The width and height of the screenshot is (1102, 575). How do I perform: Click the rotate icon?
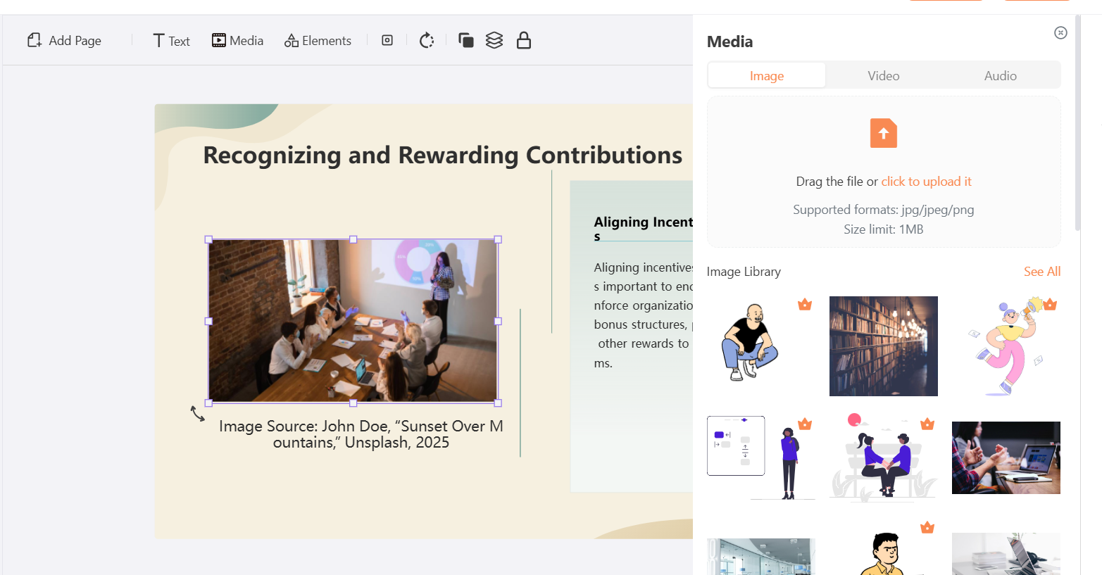pyautogui.click(x=426, y=40)
